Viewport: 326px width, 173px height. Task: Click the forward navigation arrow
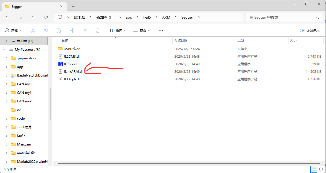pyautogui.click(x=20, y=17)
